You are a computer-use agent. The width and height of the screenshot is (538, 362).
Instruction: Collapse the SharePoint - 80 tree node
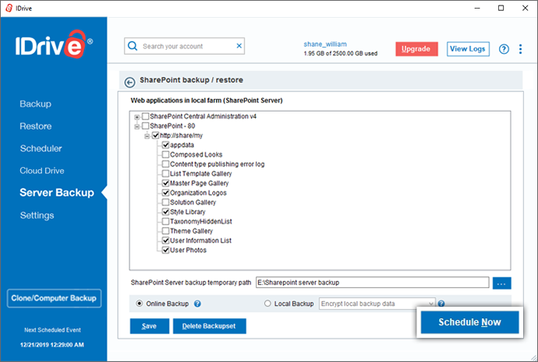click(x=137, y=126)
